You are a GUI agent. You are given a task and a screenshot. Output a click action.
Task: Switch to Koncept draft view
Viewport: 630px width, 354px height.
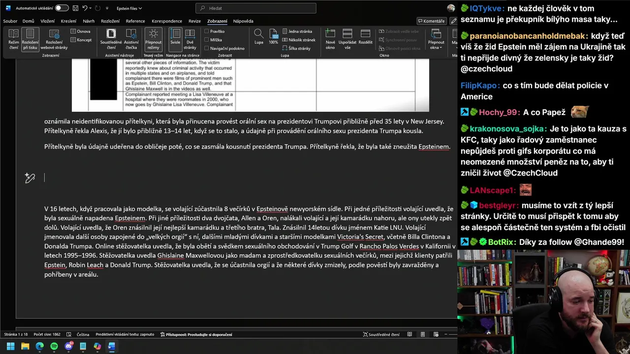coord(81,40)
